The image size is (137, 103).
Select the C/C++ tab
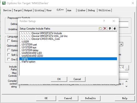tap(60, 10)
